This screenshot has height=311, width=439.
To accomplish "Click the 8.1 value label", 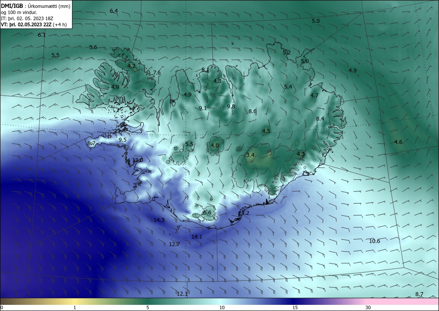I will point(205,70).
